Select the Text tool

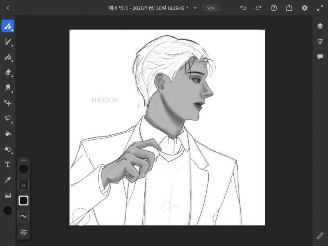click(8, 164)
